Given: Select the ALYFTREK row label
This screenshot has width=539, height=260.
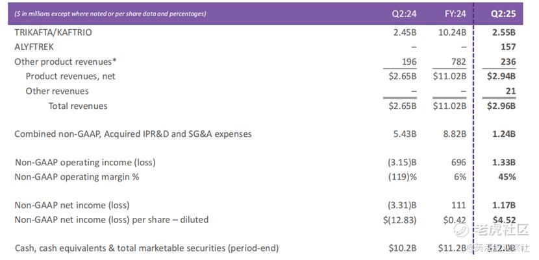Looking at the screenshot, I should [x=34, y=47].
